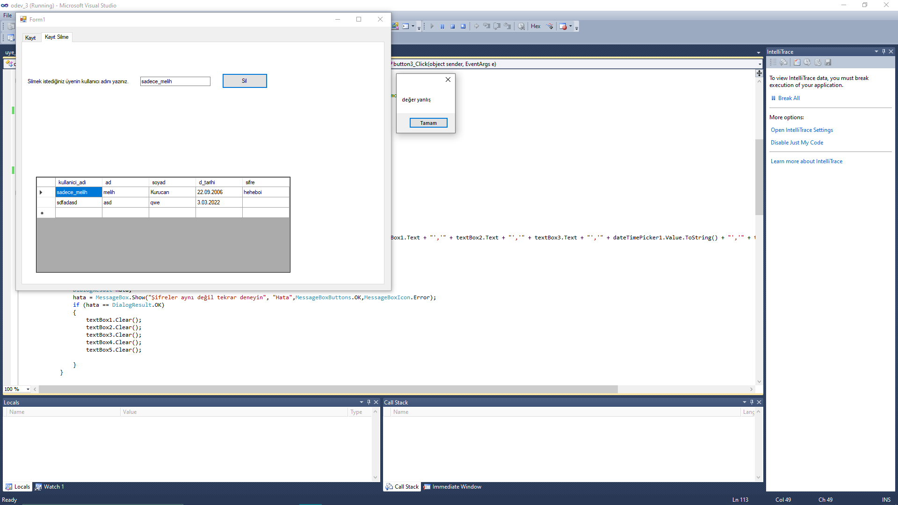Viewport: 898px width, 505px height.
Task: Close the değer yanlış message box
Action: click(x=448, y=79)
